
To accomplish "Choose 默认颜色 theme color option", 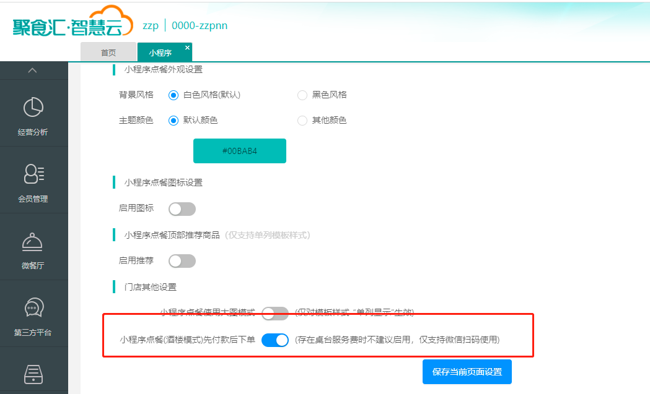I will point(173,121).
